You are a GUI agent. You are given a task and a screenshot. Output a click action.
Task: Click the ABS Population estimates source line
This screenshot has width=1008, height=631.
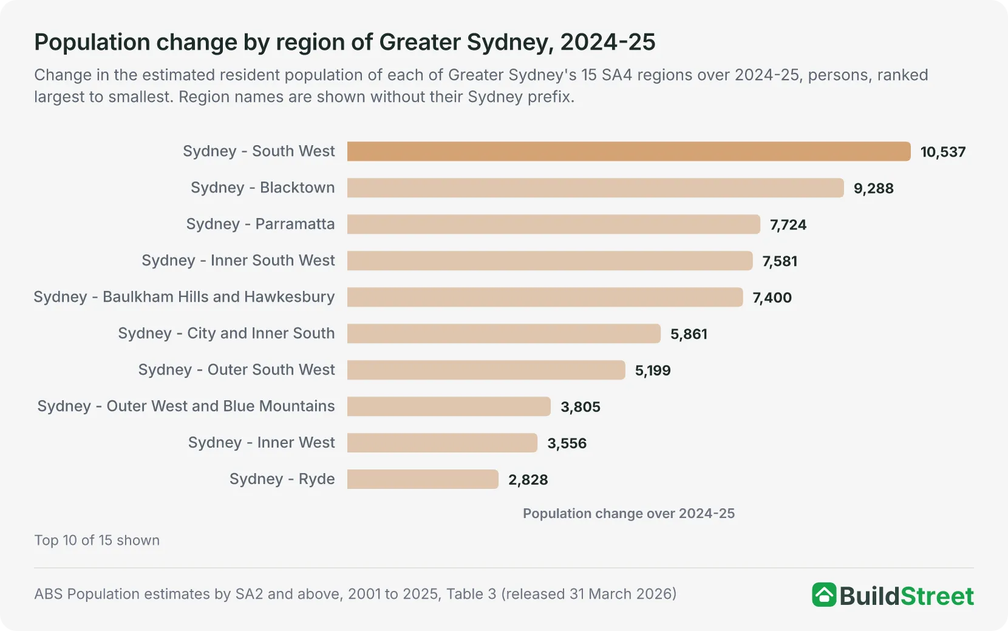[x=355, y=594]
